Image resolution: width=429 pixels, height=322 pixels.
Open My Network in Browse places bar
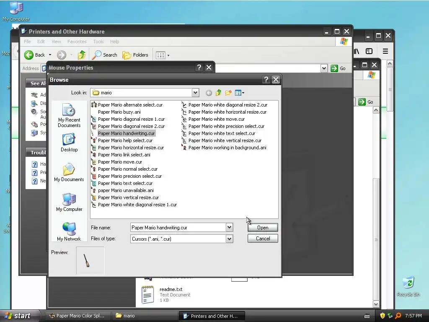tap(69, 231)
